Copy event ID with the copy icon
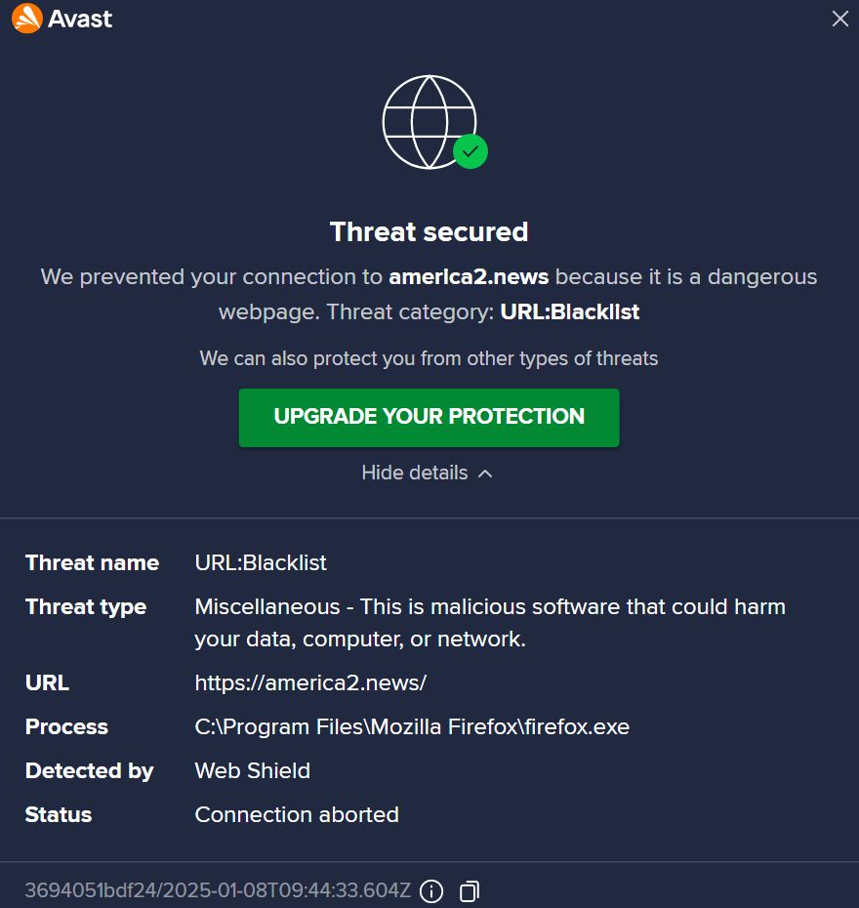859x908 pixels. click(470, 890)
